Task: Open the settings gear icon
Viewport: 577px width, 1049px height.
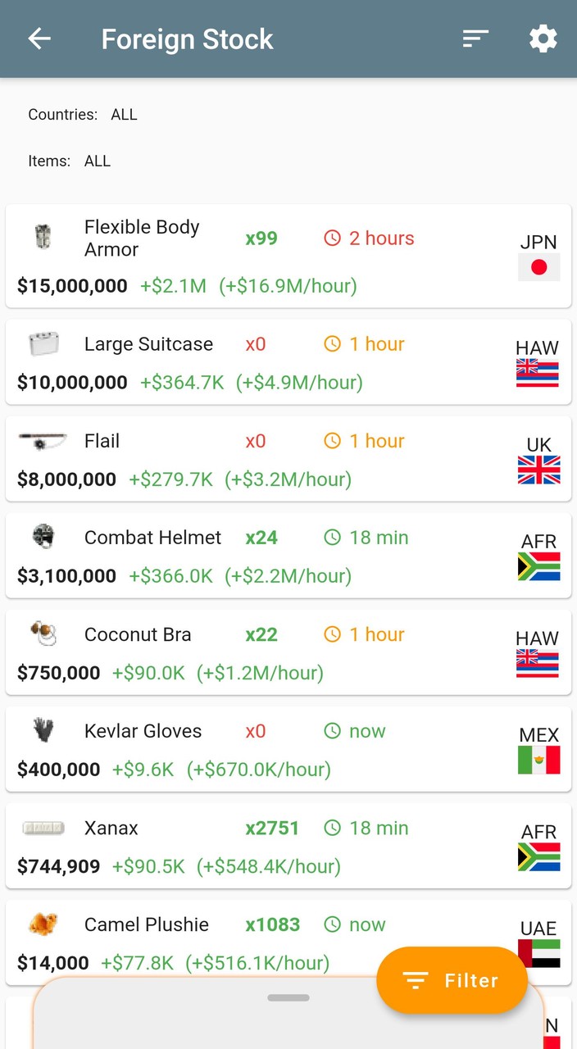Action: [x=543, y=39]
